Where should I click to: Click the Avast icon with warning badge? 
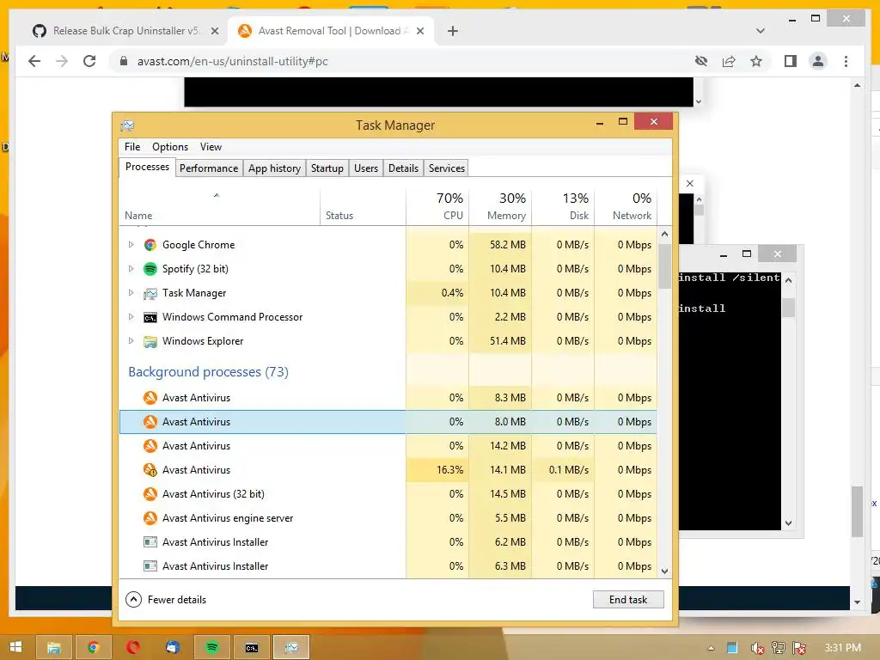pyautogui.click(x=150, y=470)
